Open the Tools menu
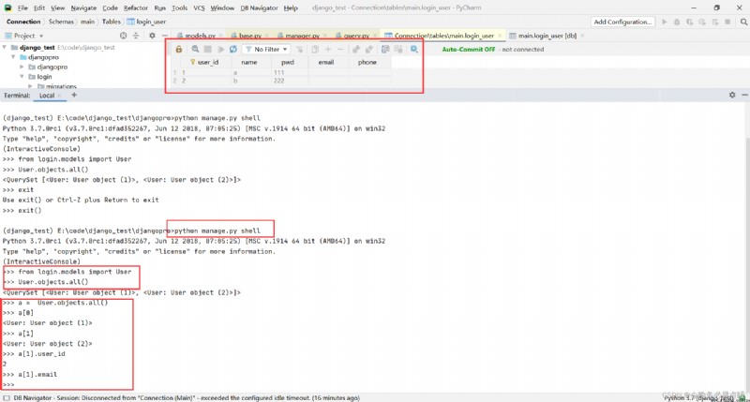 pos(179,8)
